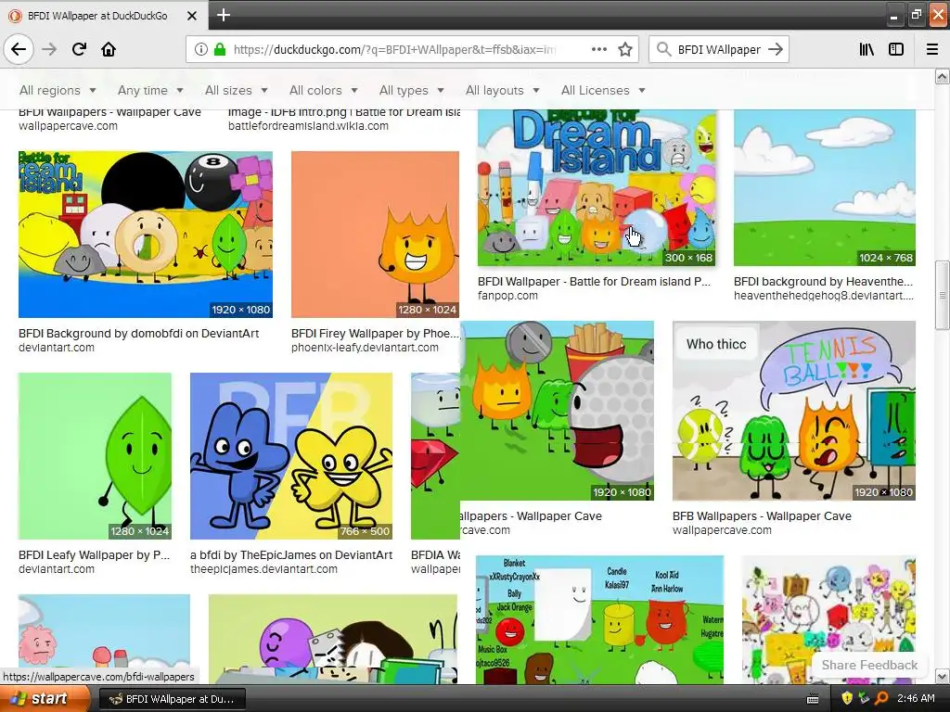Open the Golf Ball 1920 × 1080 thumbnail
Image resolution: width=950 pixels, height=712 pixels.
pyautogui.click(x=558, y=411)
